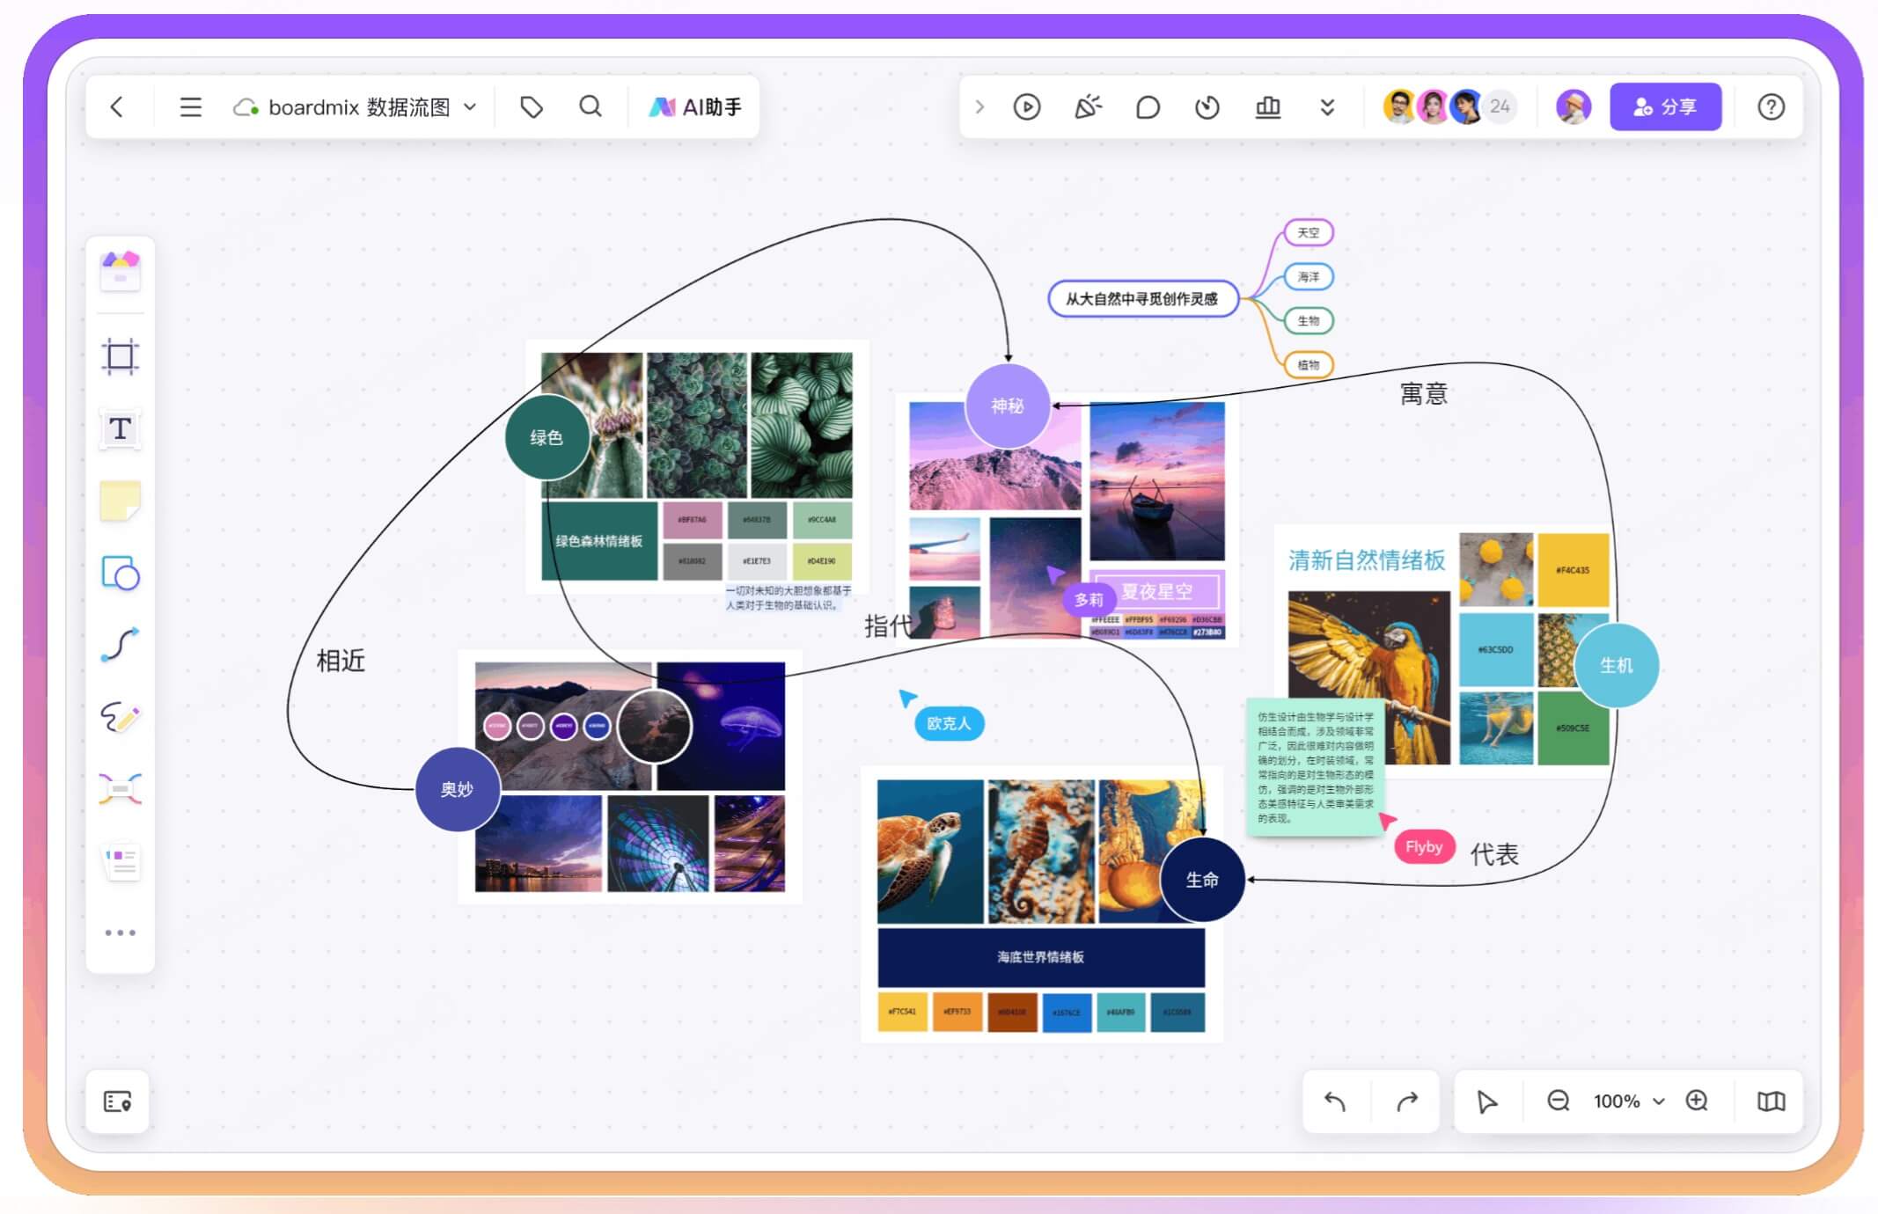Select the 海洋 mind map branch
This screenshot has width=1878, height=1214.
click(x=1309, y=277)
